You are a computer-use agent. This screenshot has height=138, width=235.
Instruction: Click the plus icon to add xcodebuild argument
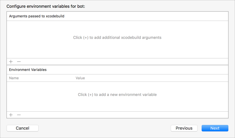click(11, 62)
